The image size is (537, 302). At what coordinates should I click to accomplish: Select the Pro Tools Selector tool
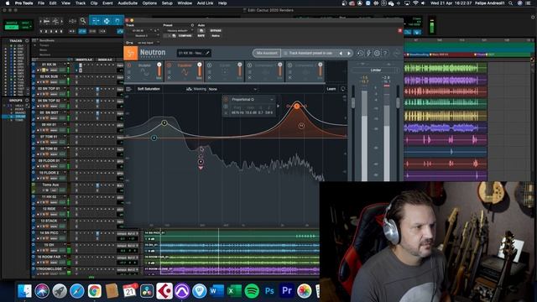107,21
